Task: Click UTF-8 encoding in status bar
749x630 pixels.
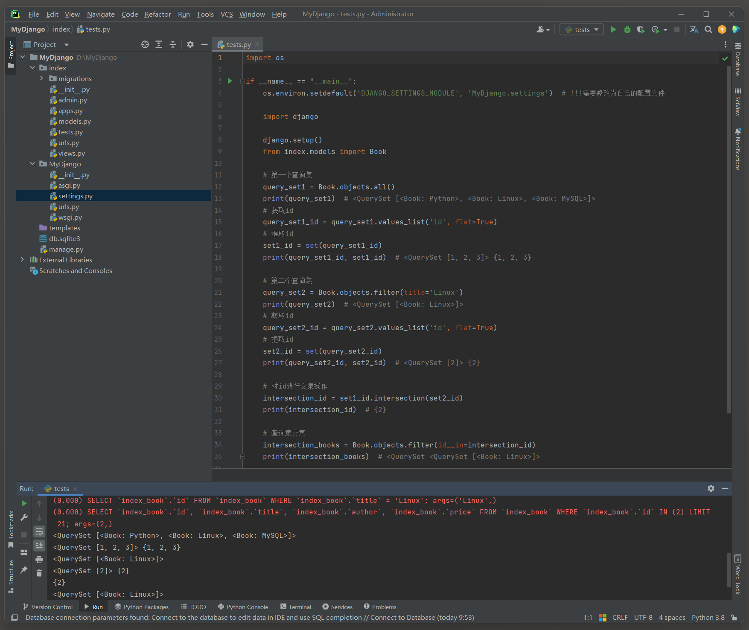Action: coord(643,617)
